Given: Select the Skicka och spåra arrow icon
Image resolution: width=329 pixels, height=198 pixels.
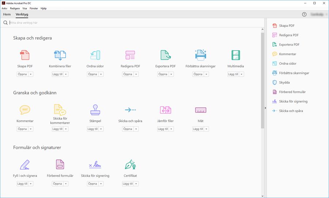Looking at the screenshot, I should pyautogui.click(x=130, y=110).
